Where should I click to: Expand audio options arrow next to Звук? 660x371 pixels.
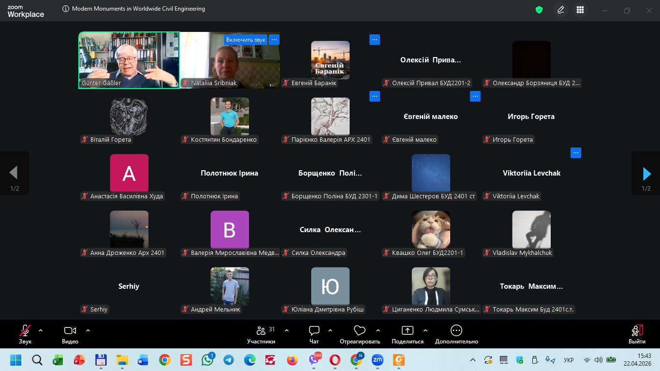tap(41, 331)
